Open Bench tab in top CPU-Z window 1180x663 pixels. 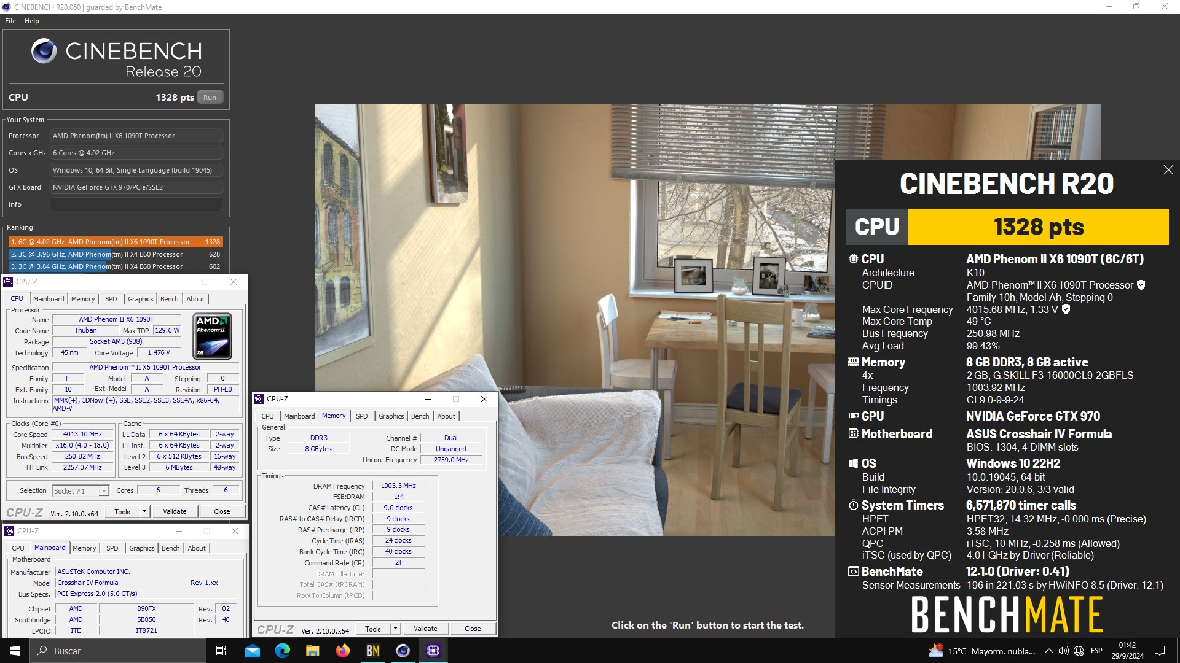170,299
